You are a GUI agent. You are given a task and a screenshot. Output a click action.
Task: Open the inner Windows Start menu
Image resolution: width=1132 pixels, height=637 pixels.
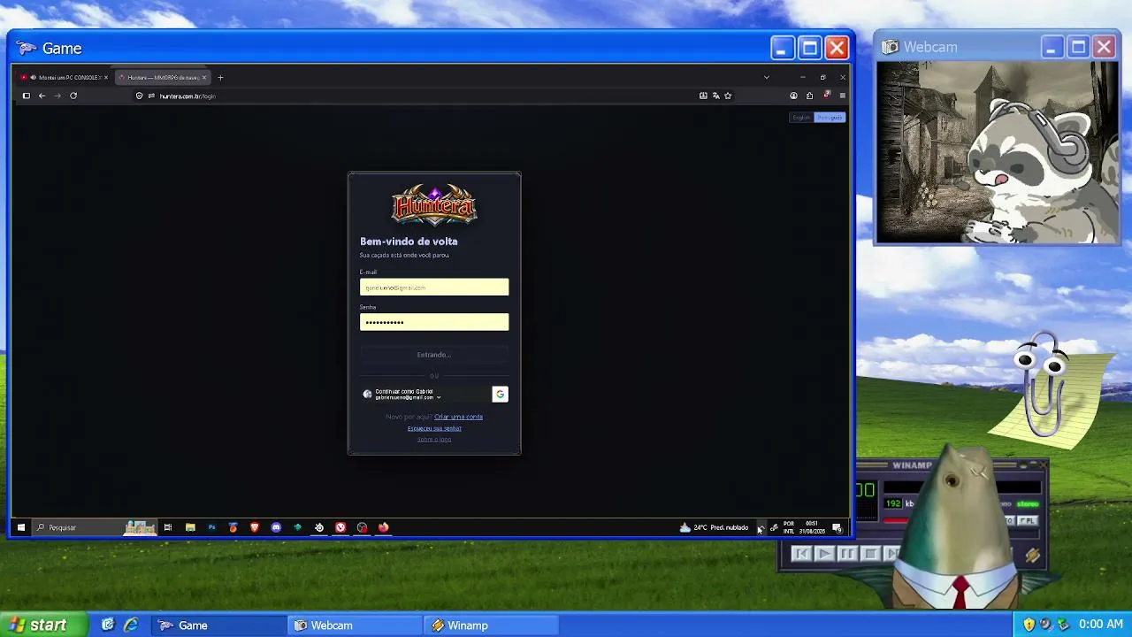coord(21,527)
